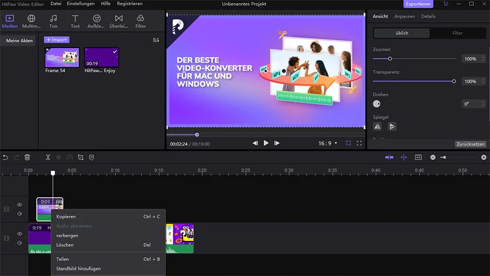
Task: Click the preview crop frame icon
Action: (348, 143)
